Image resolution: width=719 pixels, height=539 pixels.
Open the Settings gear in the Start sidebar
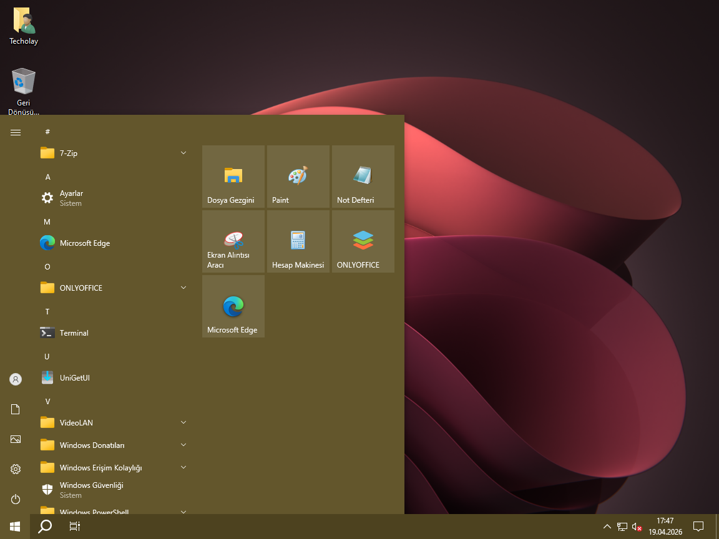point(16,469)
